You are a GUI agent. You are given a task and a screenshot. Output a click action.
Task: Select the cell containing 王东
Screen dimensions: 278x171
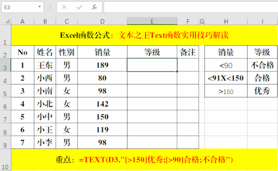tap(45, 65)
